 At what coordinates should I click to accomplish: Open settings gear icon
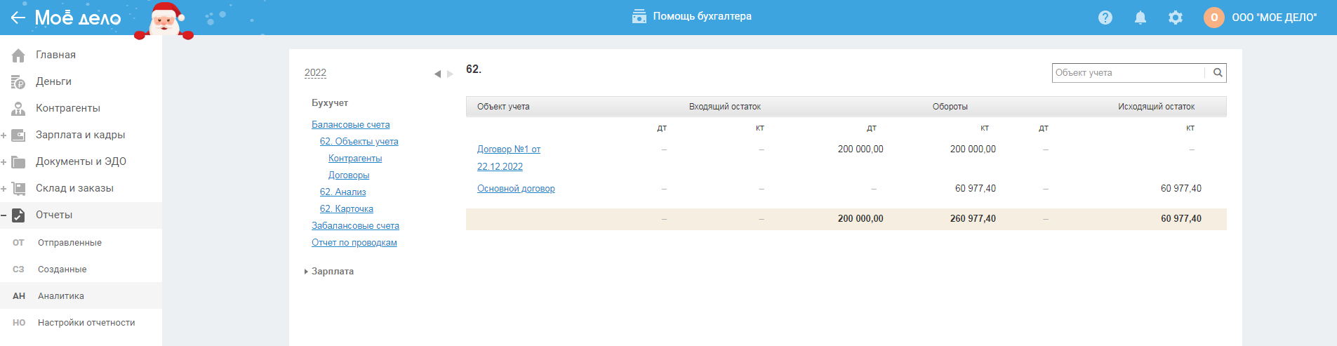click(x=1176, y=18)
